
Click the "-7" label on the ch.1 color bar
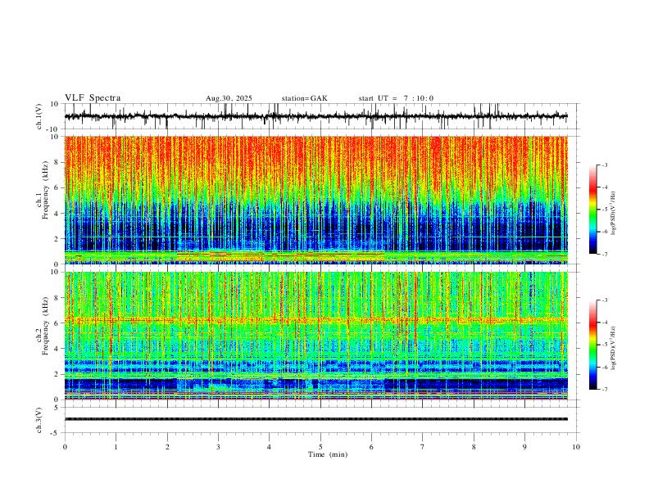[605, 254]
